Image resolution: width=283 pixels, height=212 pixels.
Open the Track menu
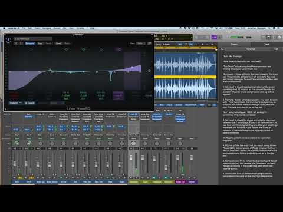(37, 28)
